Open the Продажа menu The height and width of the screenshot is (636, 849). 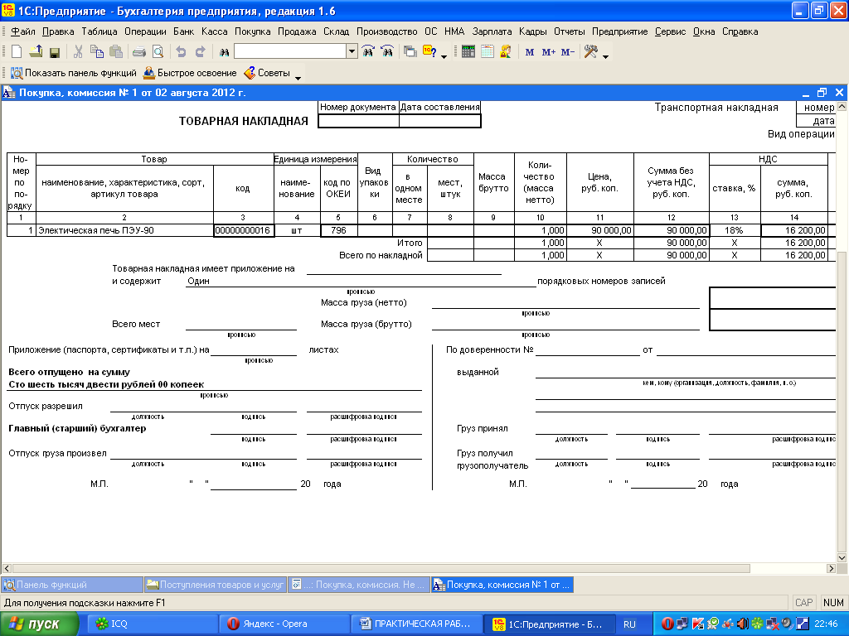point(297,31)
